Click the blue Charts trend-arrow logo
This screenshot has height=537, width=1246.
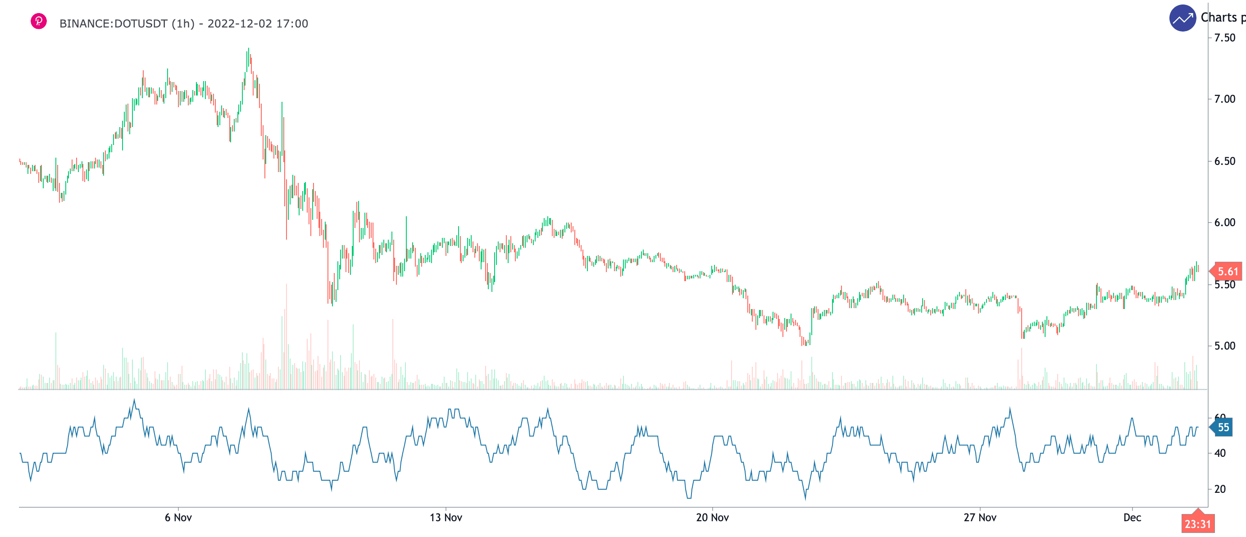(1182, 18)
